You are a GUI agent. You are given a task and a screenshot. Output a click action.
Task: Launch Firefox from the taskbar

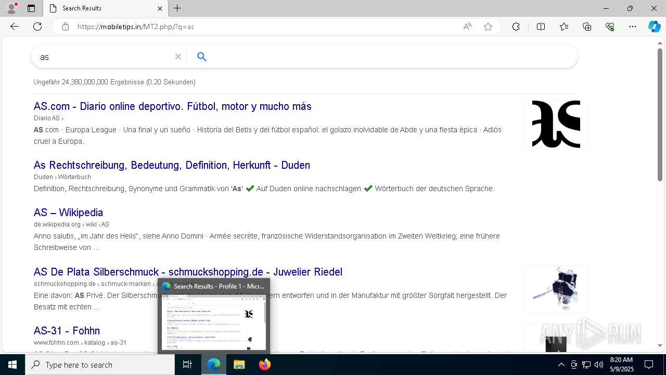coord(265,365)
